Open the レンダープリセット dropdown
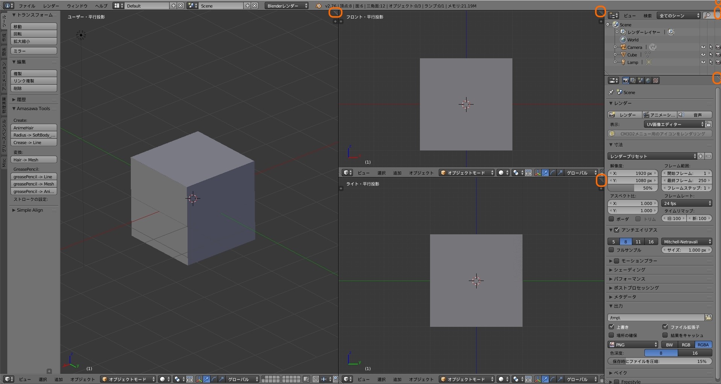This screenshot has width=721, height=384. point(652,156)
